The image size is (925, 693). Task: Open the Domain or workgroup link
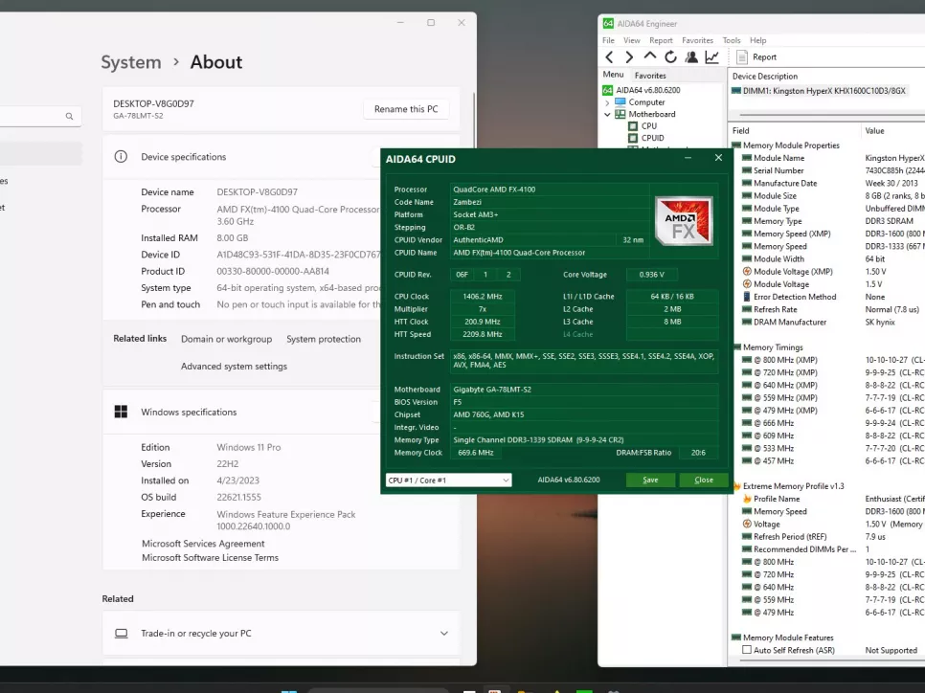coord(227,339)
